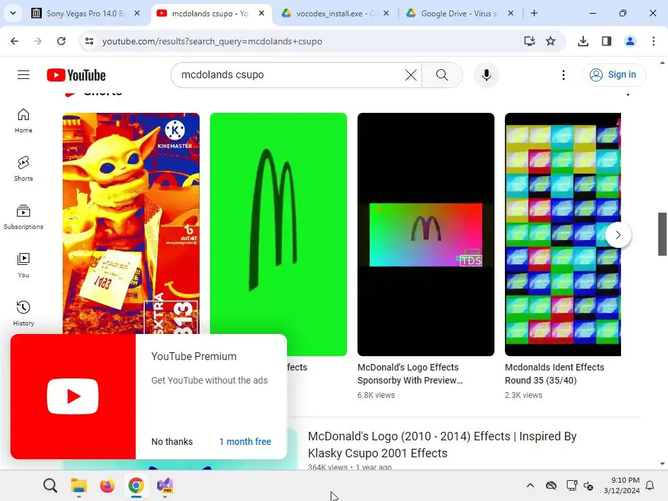Close the vocodex_install.exe tab

coord(386,13)
